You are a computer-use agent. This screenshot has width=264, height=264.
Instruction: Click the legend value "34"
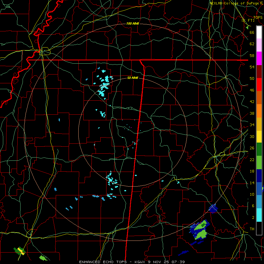point(252,125)
